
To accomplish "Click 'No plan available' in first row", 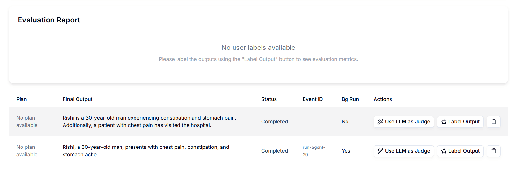I will (27, 121).
